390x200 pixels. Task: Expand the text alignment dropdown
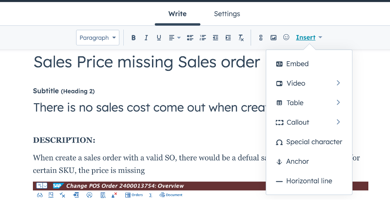point(175,37)
